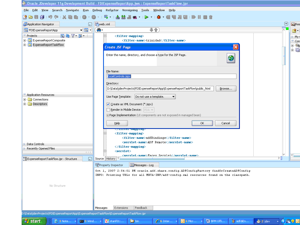Click the editor horizontal scrollbar

199,158
